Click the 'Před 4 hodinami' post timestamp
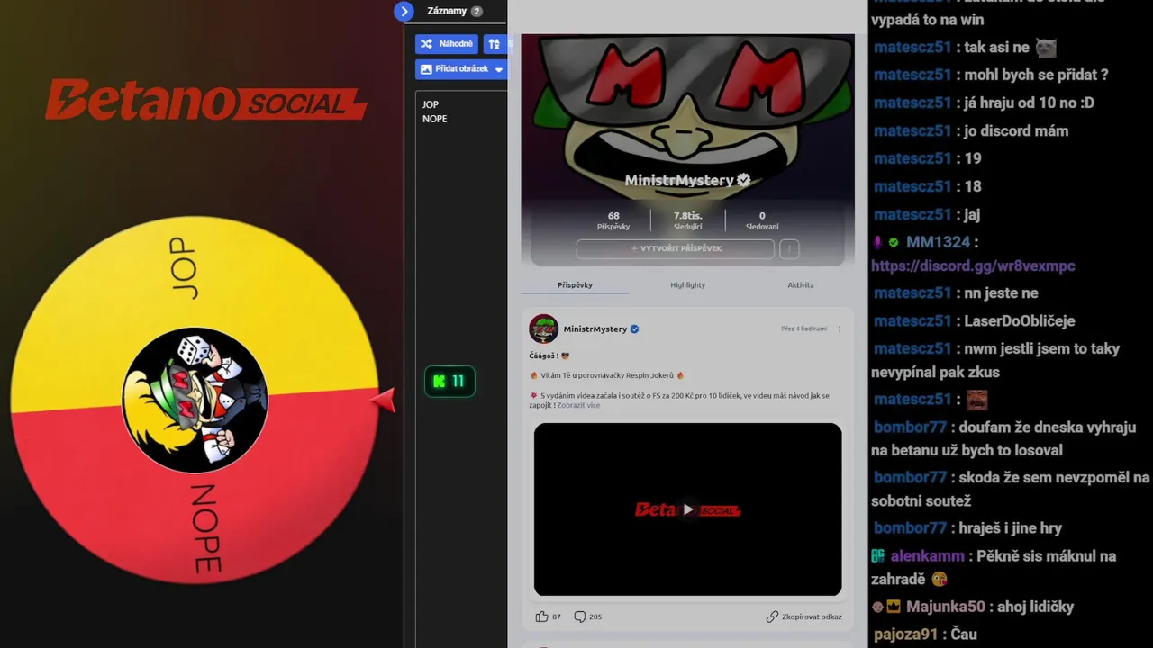1153x648 pixels. click(x=803, y=329)
